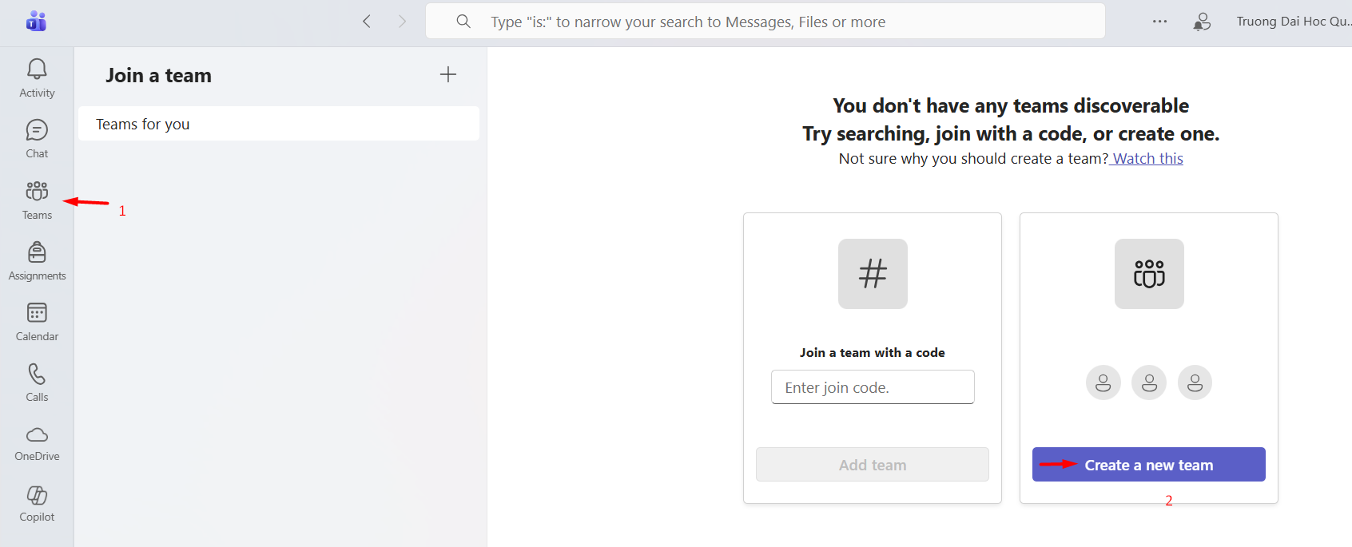Go back using the left chevron
Image resolution: width=1352 pixels, height=547 pixels.
point(367,22)
